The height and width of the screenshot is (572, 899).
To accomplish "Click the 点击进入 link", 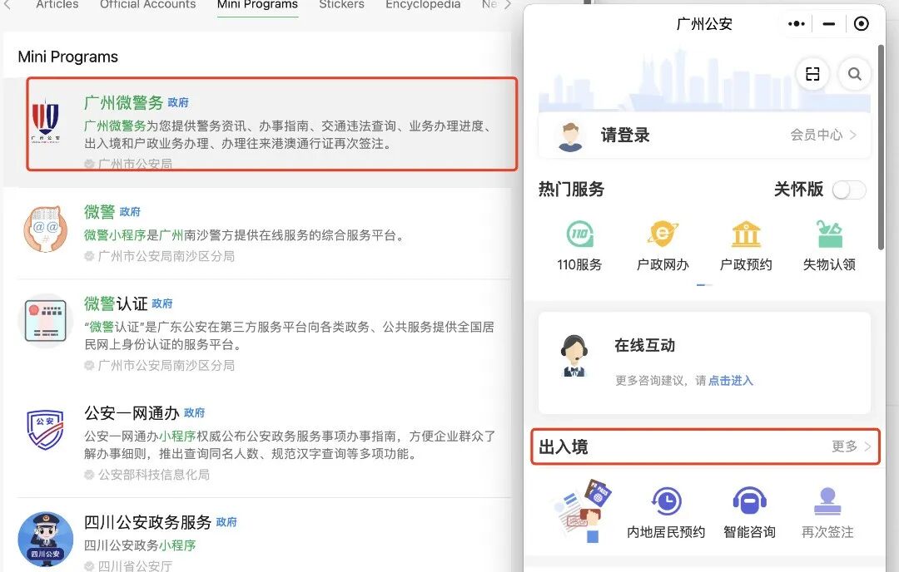I will pos(731,381).
